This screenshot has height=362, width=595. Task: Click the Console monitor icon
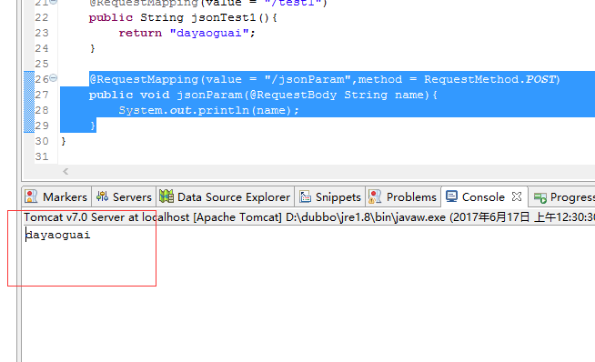[451, 196]
